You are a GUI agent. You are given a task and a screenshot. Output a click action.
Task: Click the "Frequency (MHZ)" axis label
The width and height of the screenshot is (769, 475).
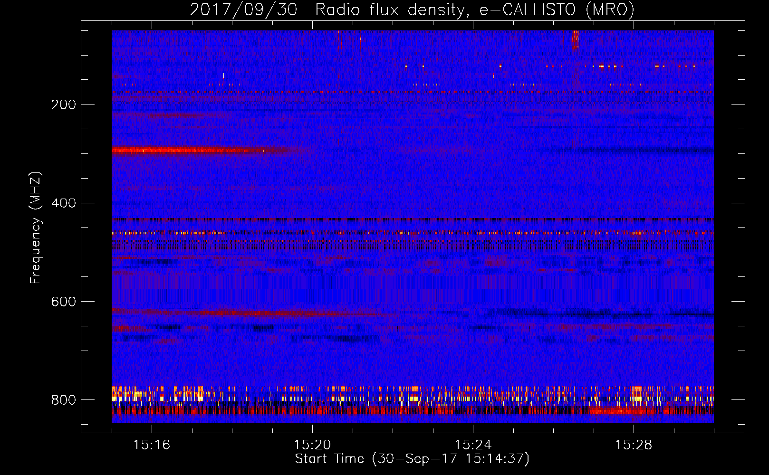coord(36,228)
